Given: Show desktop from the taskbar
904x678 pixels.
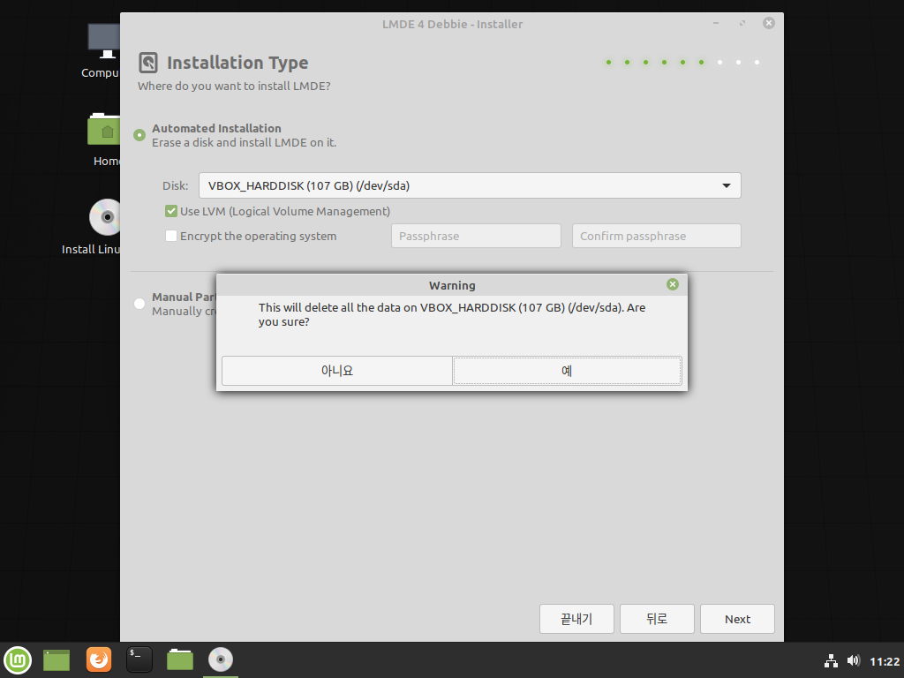Looking at the screenshot, I should pyautogui.click(x=56, y=660).
